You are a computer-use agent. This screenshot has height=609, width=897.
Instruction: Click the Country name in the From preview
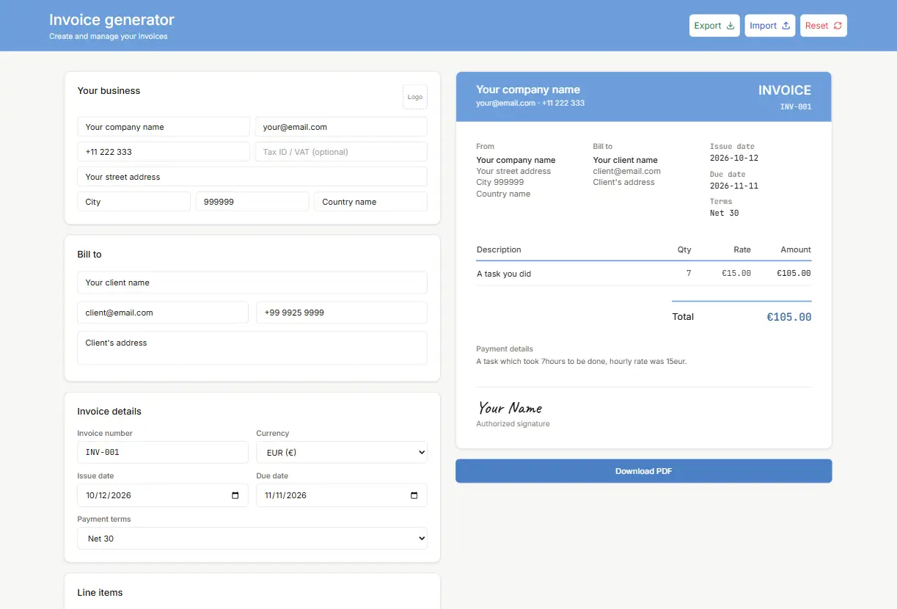503,194
